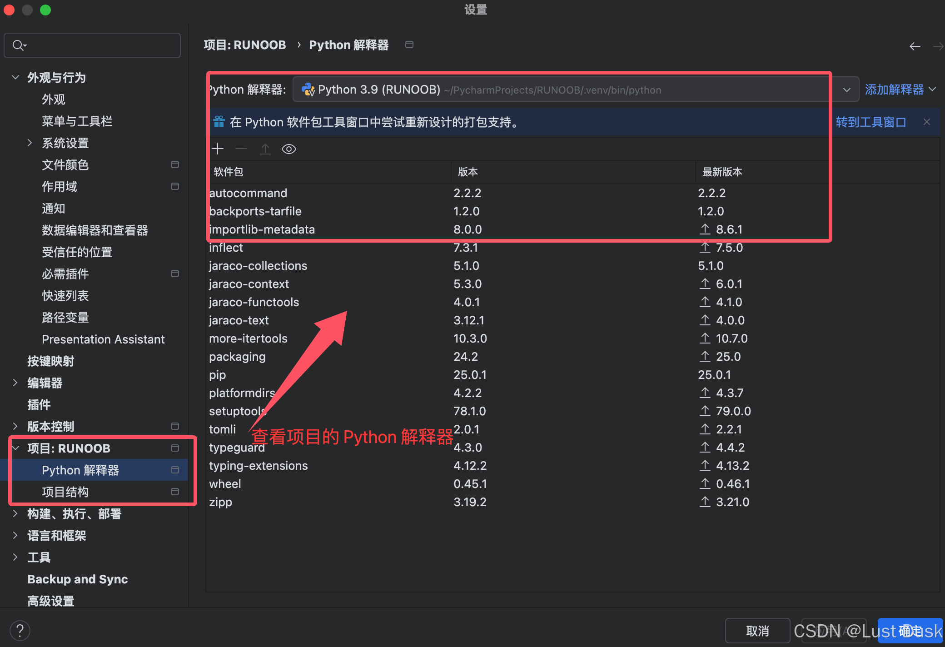The image size is (945, 647).
Task: Open 高级设置 settings page
Action: click(50, 601)
